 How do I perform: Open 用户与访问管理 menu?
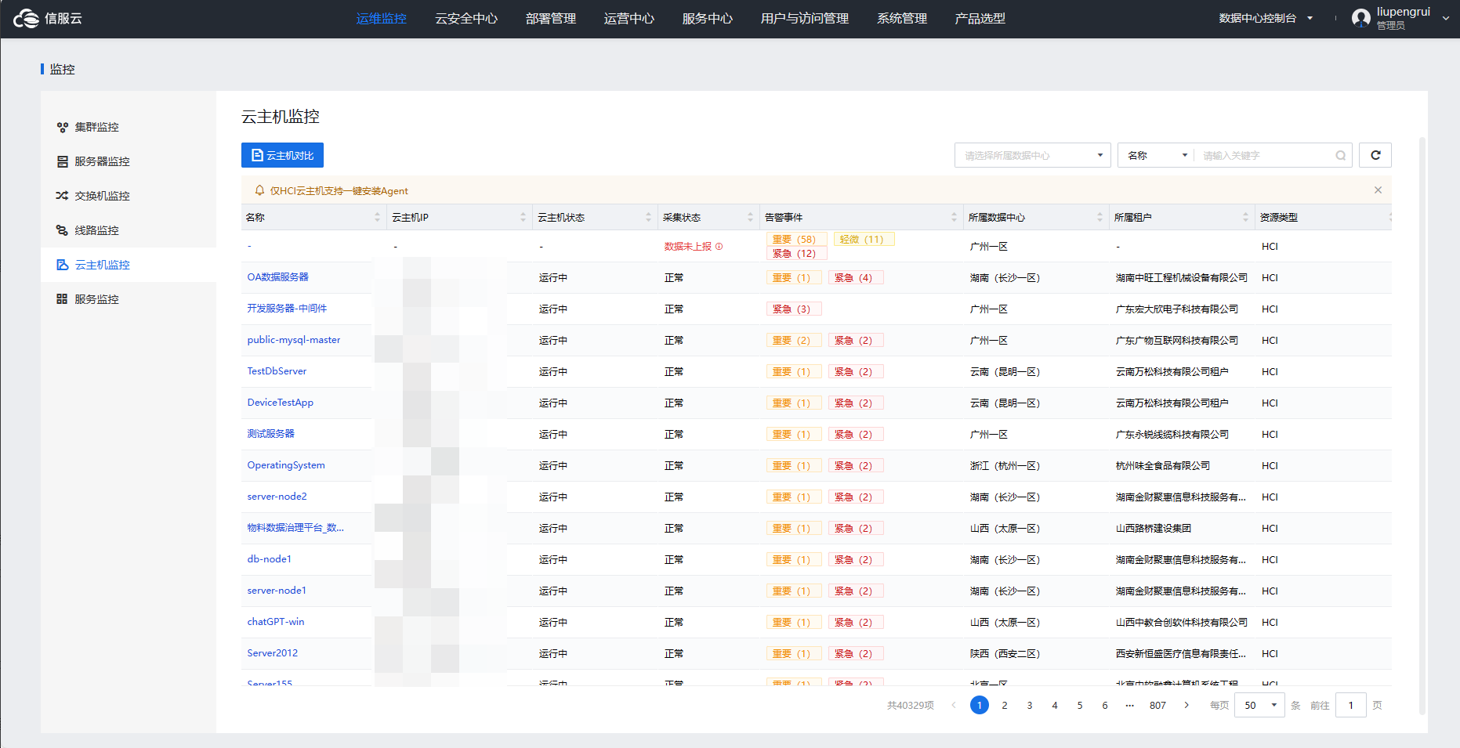[x=805, y=18]
